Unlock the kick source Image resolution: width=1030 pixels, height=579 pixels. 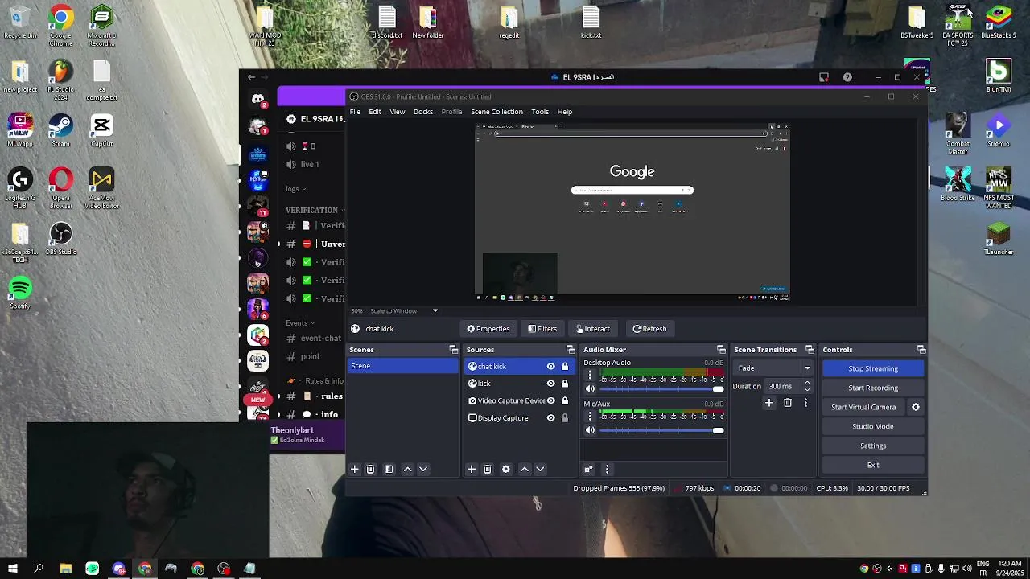[x=565, y=384]
